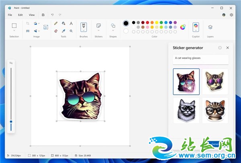This screenshot has height=163, width=241.
Task: Choose the gray cat with glasses sticker
Action: [x=186, y=110]
